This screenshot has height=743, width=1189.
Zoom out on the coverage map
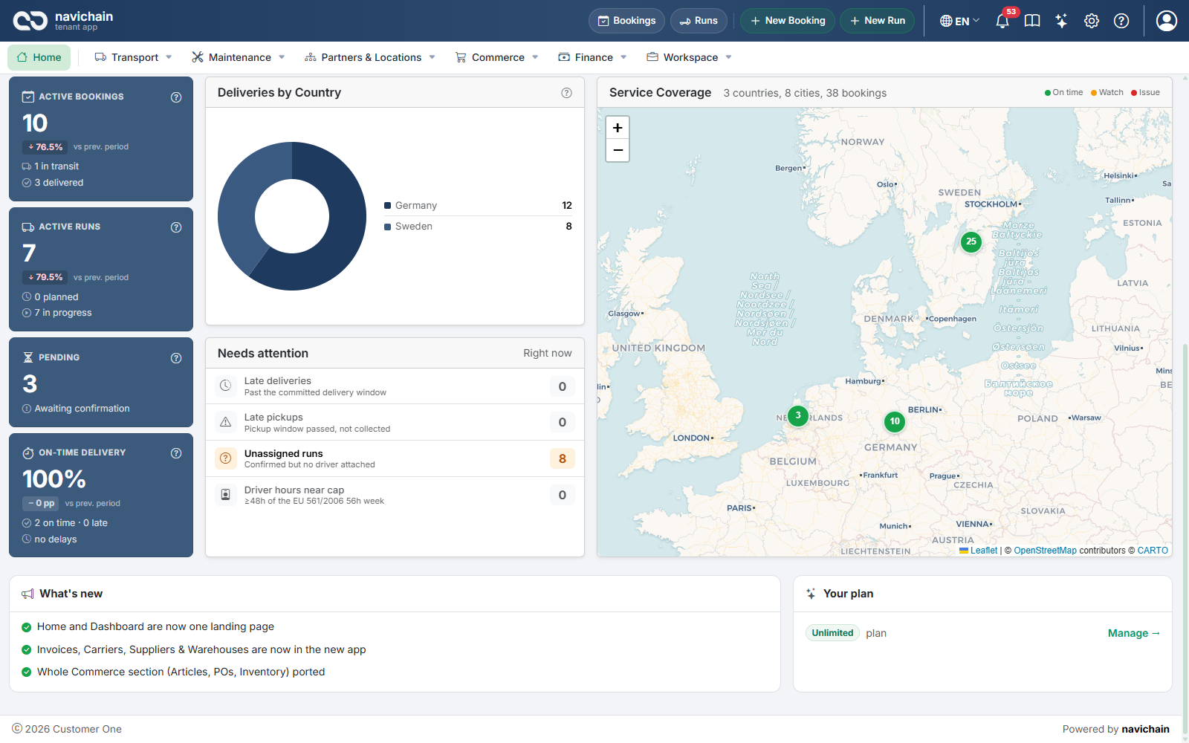click(x=618, y=150)
